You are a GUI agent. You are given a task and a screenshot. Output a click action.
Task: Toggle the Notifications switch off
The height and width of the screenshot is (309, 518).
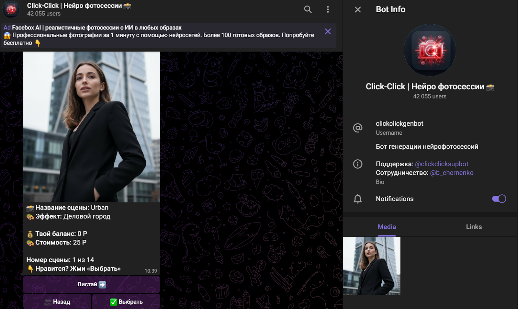point(499,199)
